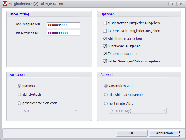Click the help question mark button
This screenshot has height=140, width=186.
point(173,4)
